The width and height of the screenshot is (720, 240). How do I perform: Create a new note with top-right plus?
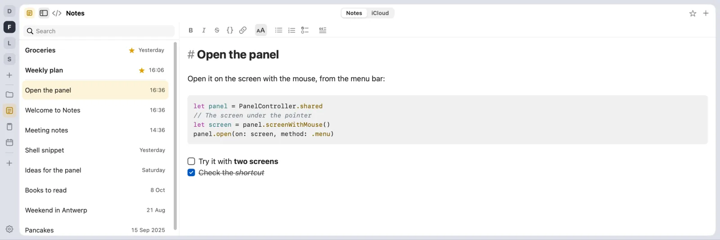[706, 13]
